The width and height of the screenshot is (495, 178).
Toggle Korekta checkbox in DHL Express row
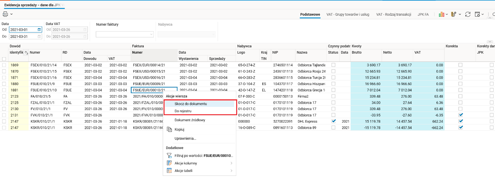[x=460, y=121]
